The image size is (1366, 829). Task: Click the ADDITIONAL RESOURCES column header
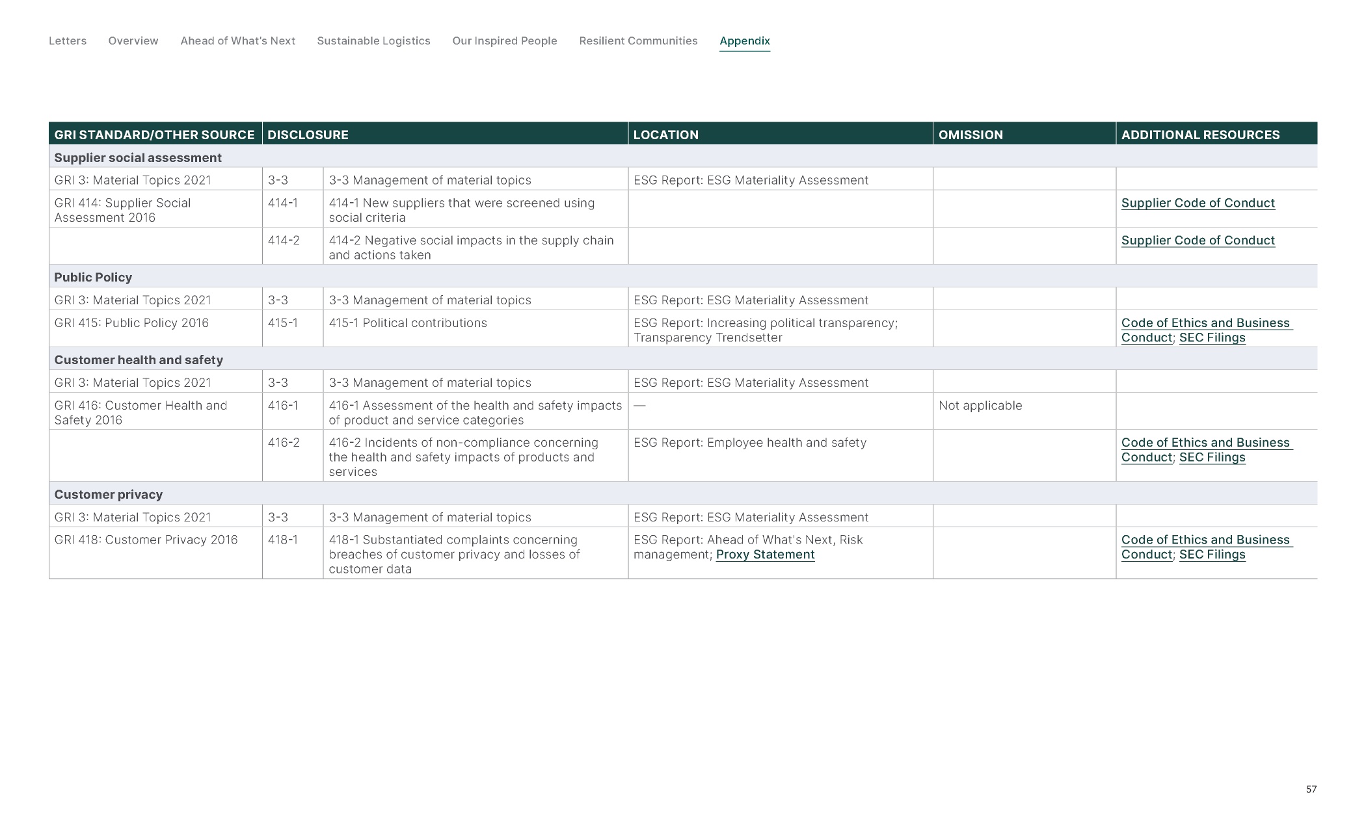1216,135
